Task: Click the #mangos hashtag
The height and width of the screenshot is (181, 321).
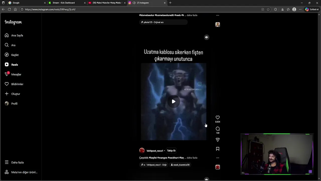Action: (162, 158)
